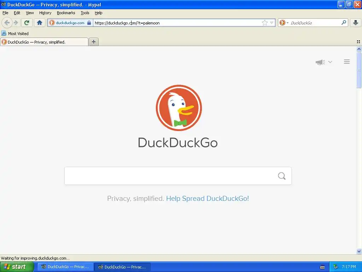Open the Bookmarks menu
Viewport: 362px width, 272px height.
(66, 13)
